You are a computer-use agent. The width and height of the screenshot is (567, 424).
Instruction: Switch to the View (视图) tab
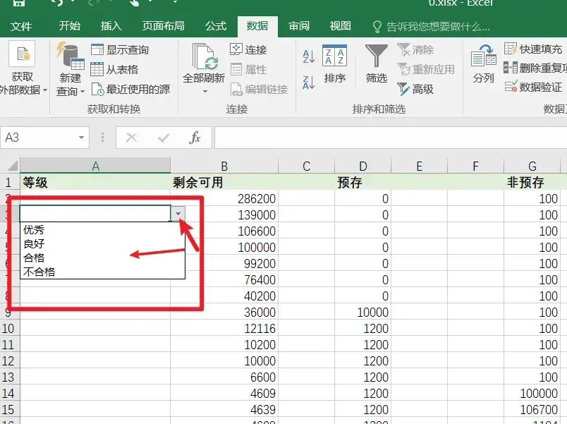point(341,26)
